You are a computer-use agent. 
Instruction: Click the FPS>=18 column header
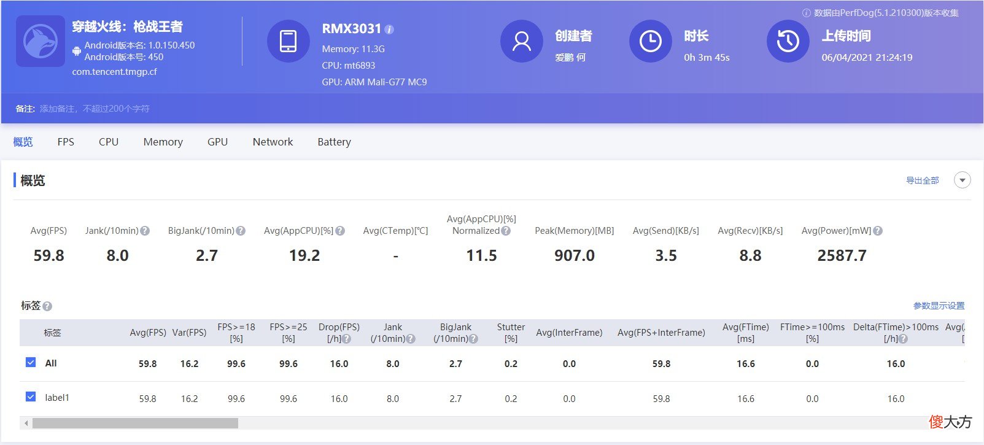tap(236, 333)
